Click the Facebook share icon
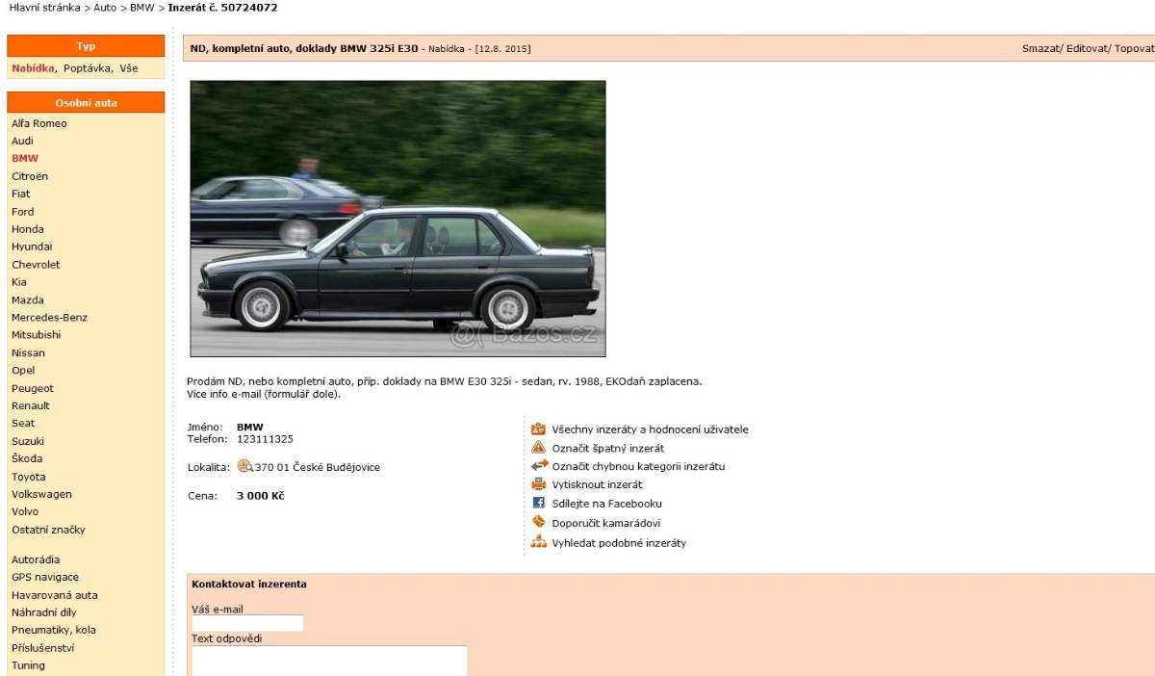 pyautogui.click(x=538, y=504)
